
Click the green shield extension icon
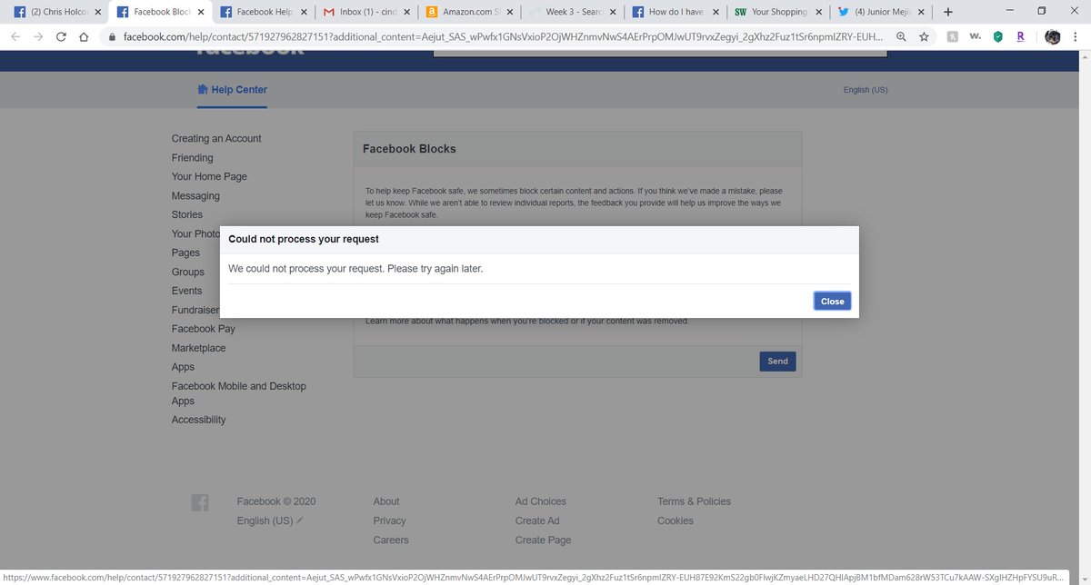(998, 37)
